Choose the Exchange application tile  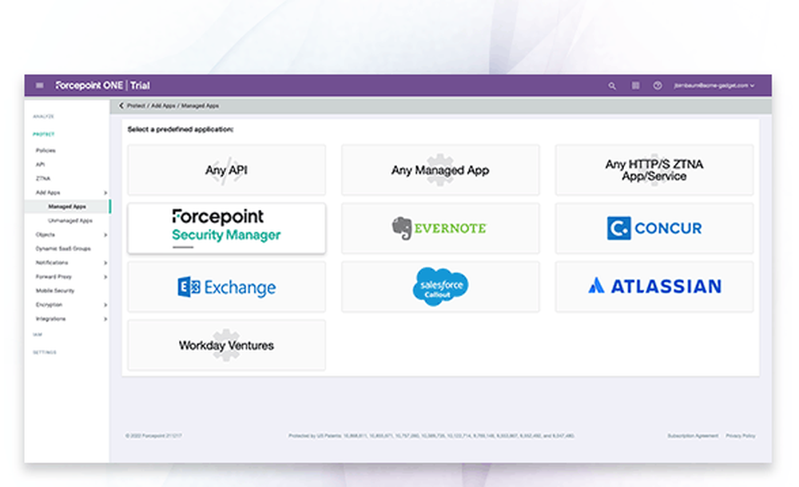[x=226, y=287]
